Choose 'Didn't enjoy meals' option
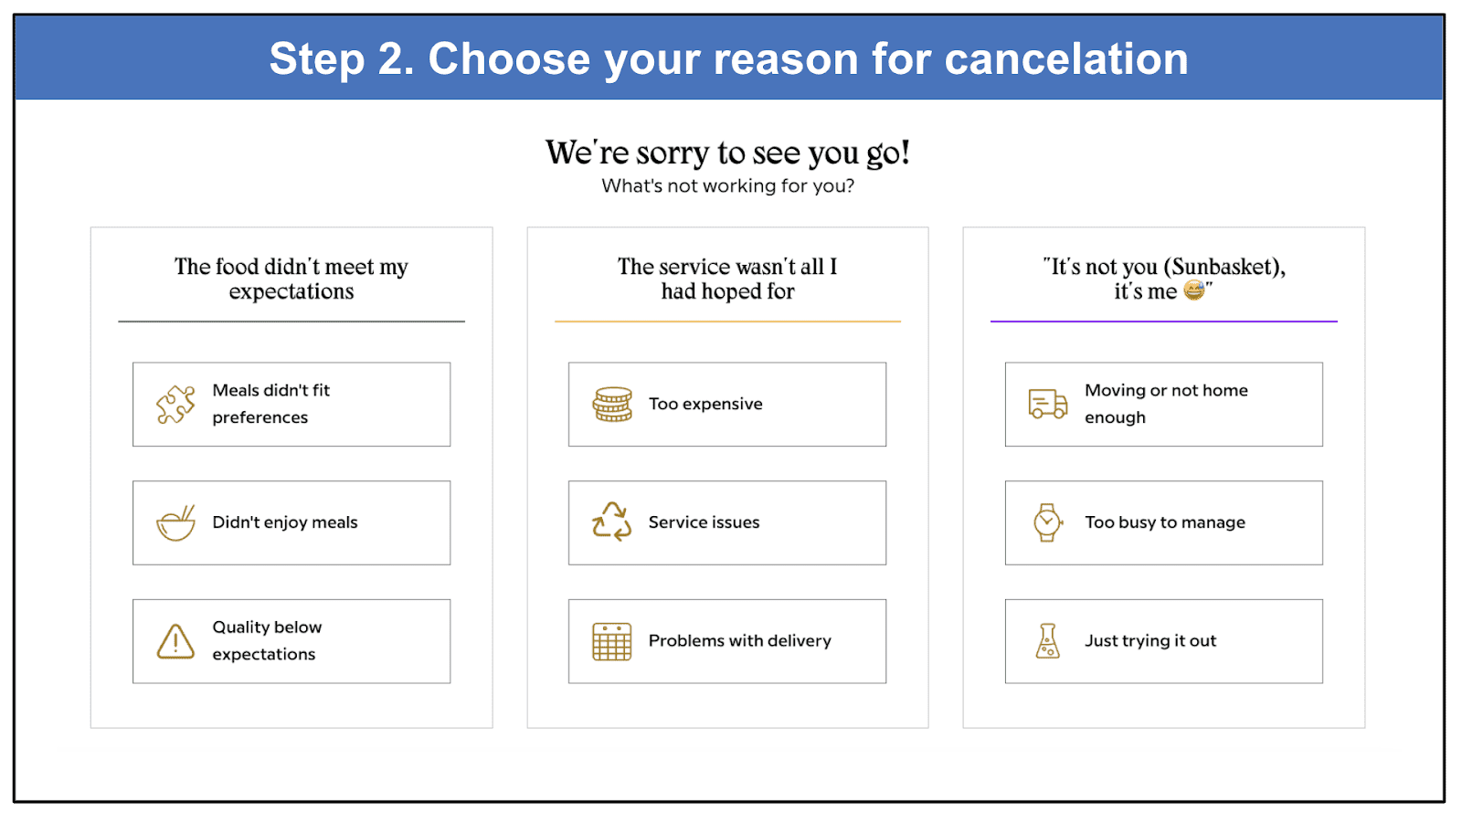The width and height of the screenshot is (1462, 822). pos(291,522)
